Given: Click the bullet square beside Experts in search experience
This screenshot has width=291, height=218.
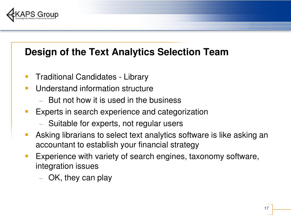Looking at the screenshot, I should [x=27, y=111].
